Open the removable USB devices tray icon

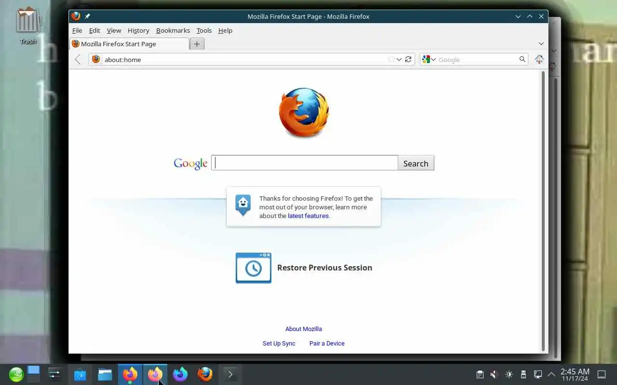click(523, 374)
